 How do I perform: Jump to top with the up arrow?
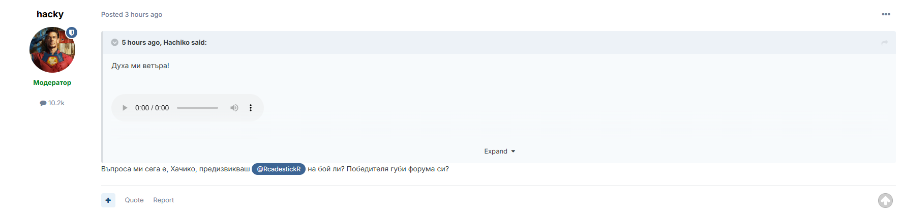click(885, 200)
